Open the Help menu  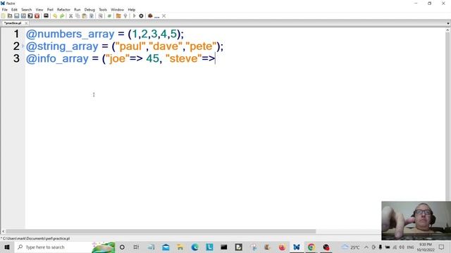(132, 9)
